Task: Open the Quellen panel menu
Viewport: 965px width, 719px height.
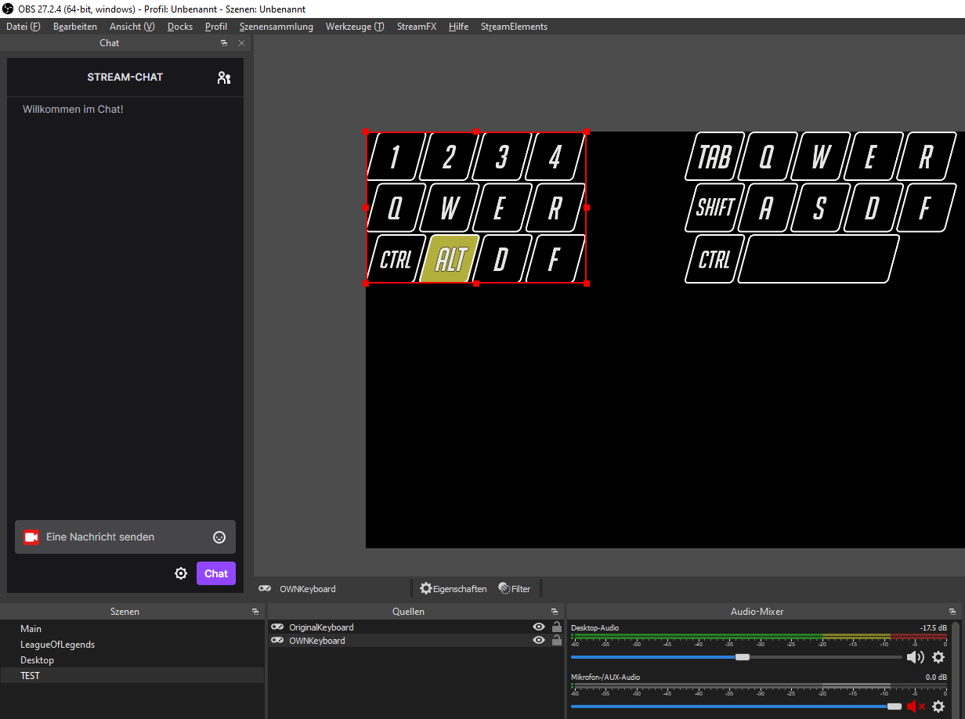Action: (555, 611)
